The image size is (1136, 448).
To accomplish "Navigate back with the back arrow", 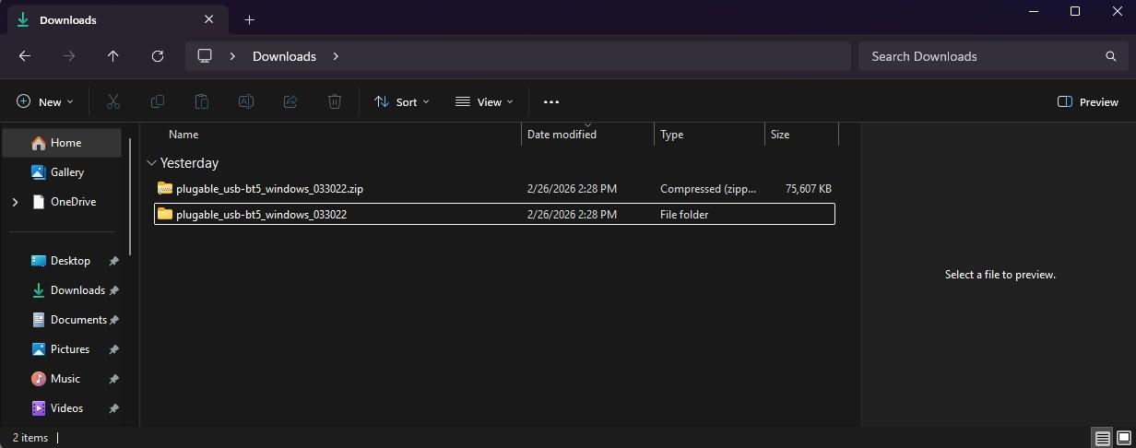I will 25,56.
